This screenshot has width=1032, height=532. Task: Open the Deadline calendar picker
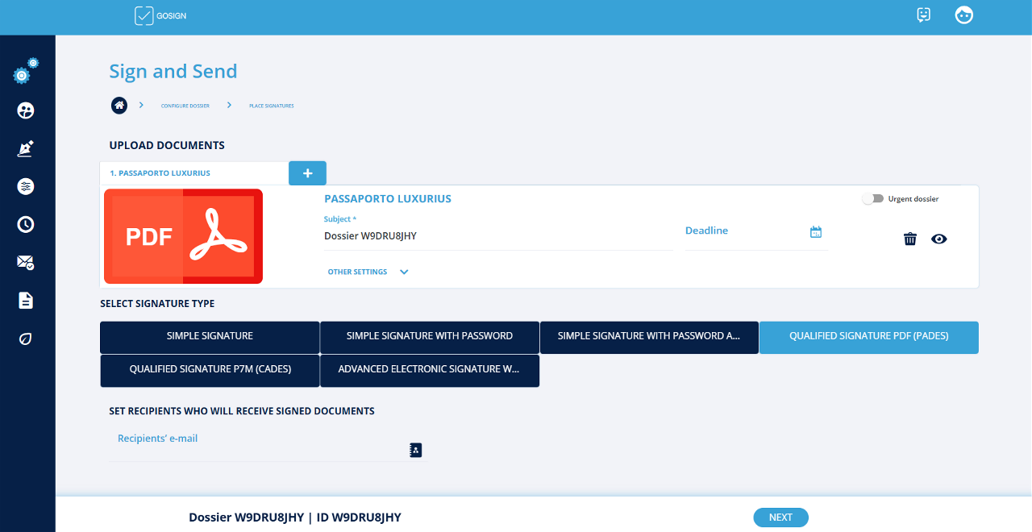pyautogui.click(x=816, y=232)
